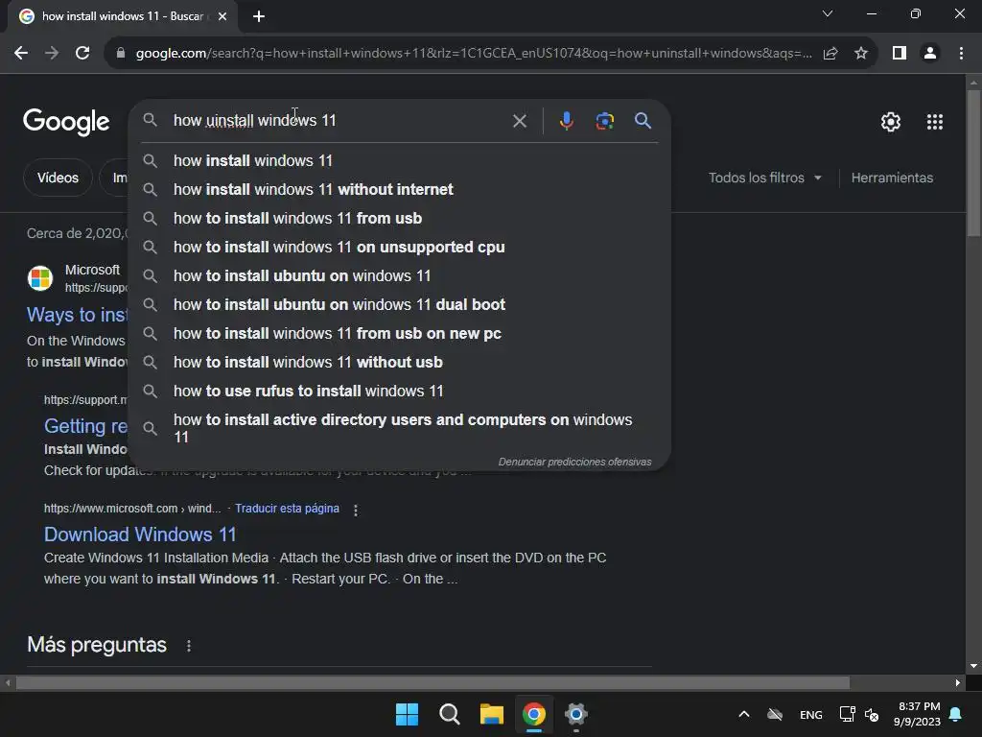Click the Herramientas button
This screenshot has width=982, height=737.
892,178
